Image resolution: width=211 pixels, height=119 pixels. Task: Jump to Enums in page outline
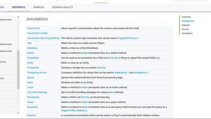[185, 29]
